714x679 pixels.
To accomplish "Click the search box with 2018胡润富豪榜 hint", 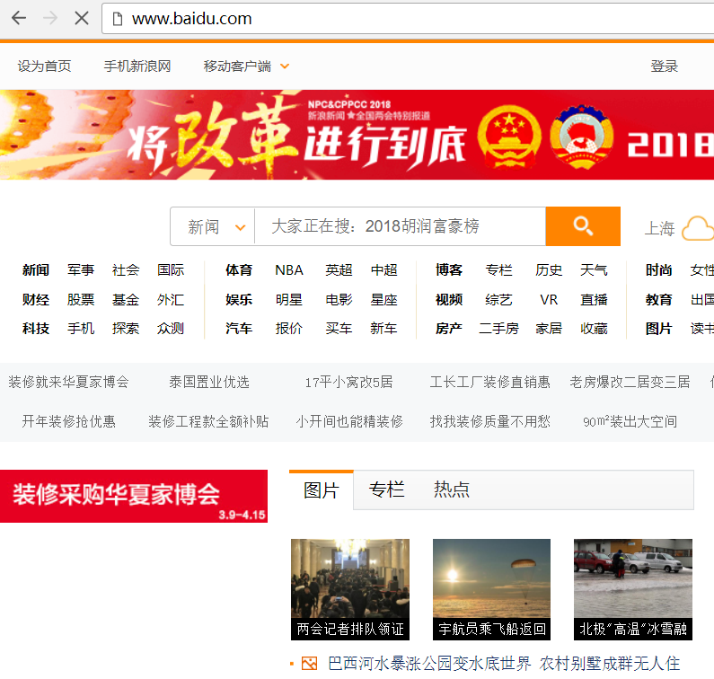I will pos(401,226).
